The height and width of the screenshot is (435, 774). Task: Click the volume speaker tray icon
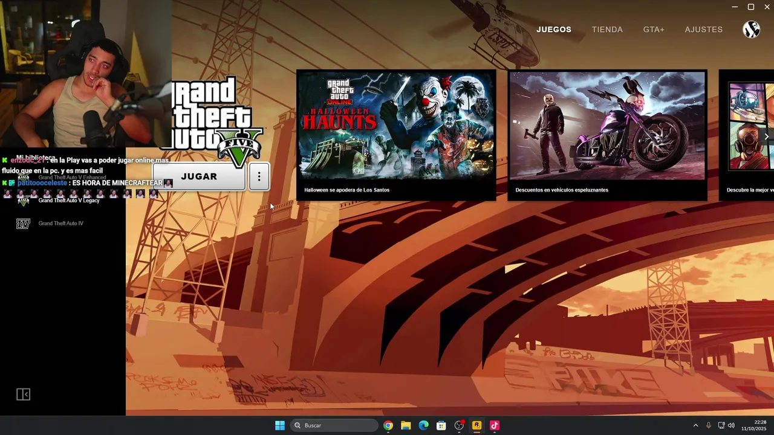tap(732, 425)
